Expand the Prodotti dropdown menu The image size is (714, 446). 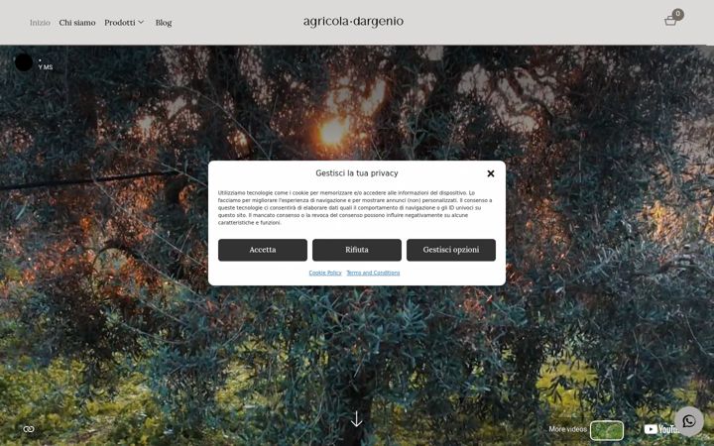click(x=124, y=22)
